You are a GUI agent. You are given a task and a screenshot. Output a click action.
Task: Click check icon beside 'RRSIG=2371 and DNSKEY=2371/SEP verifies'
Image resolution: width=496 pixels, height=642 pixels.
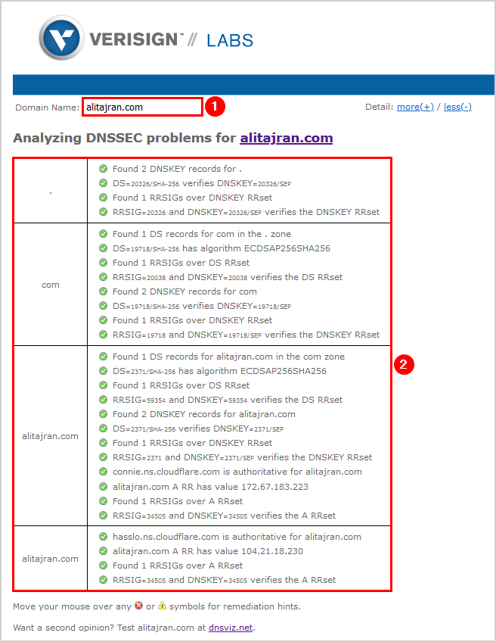pos(104,457)
